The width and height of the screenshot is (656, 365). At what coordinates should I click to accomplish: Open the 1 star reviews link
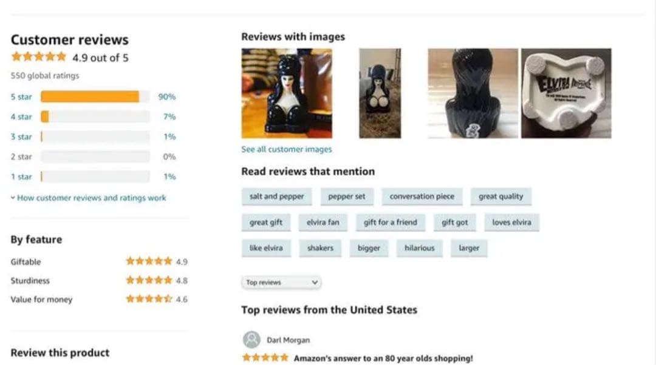pyautogui.click(x=21, y=176)
